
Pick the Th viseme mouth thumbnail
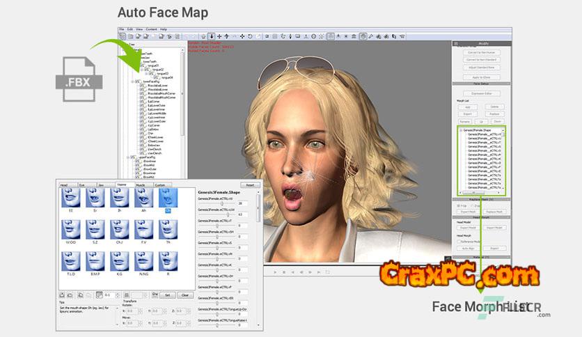point(168,230)
